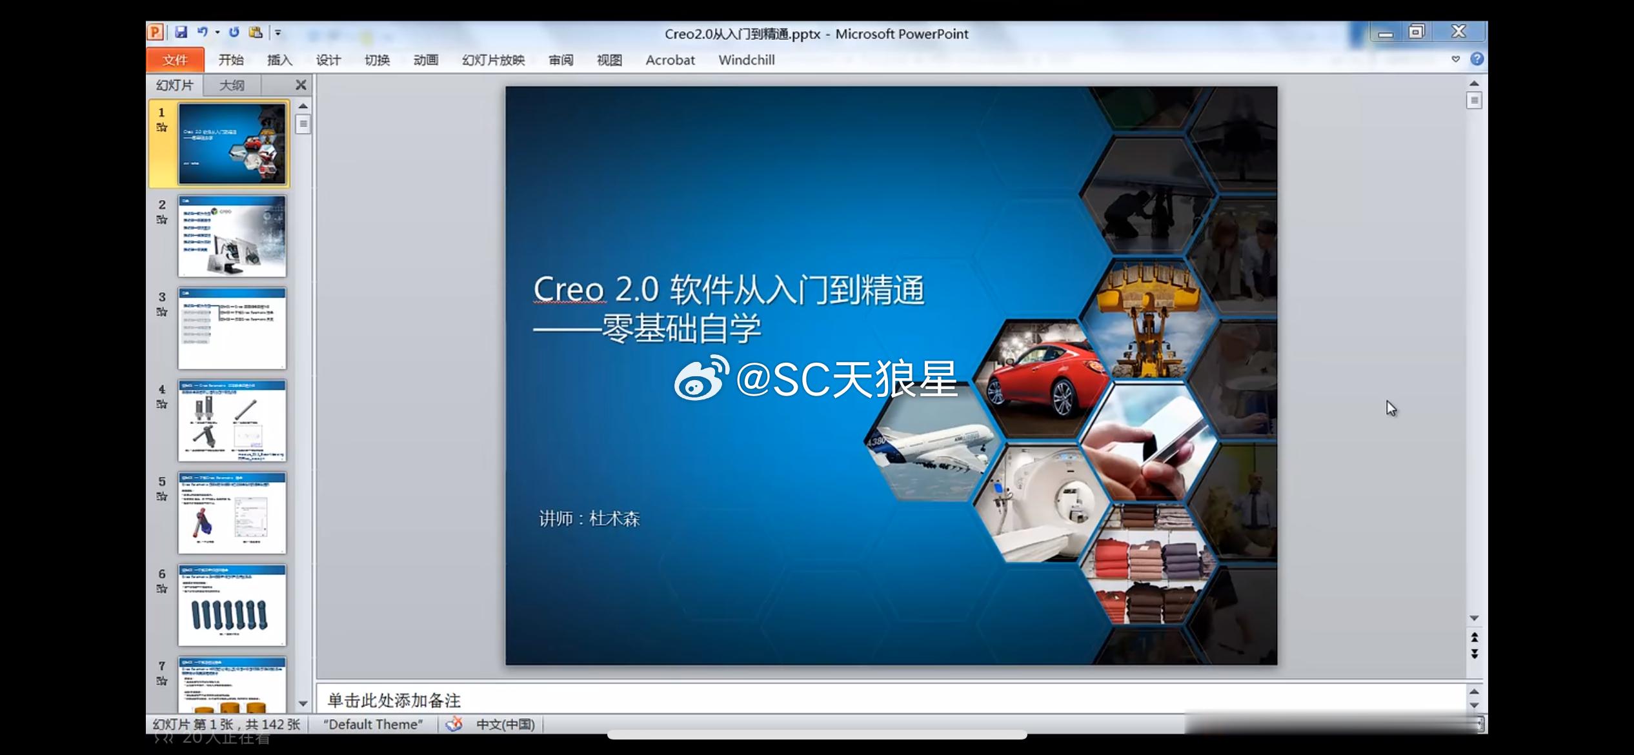Switch to the 动画 ribbon tab
The image size is (1634, 755).
(425, 60)
